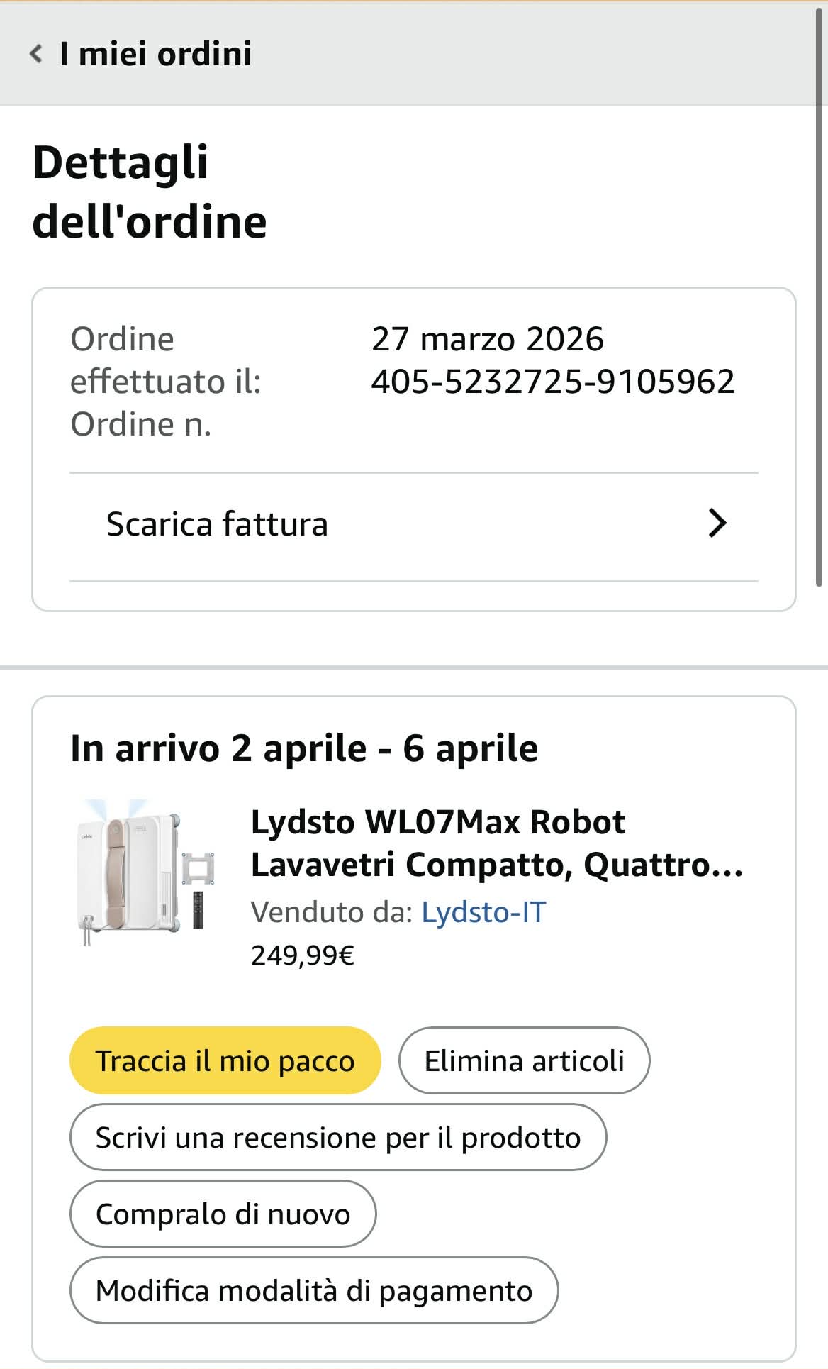Viewport: 828px width, 1369px height.
Task: Click order number 405-5232725-9105962
Action: coord(552,382)
